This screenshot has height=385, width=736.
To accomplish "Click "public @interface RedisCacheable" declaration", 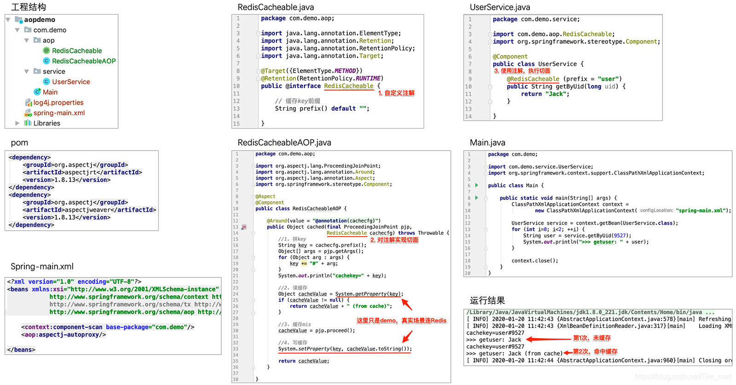I will click(x=321, y=86).
